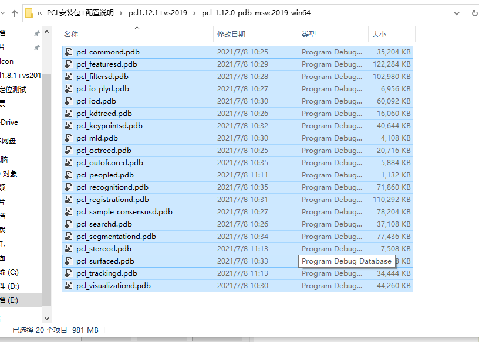Open the Drive entry in navigation pane
Image resolution: width=479 pixels, height=342 pixels.
9,122
